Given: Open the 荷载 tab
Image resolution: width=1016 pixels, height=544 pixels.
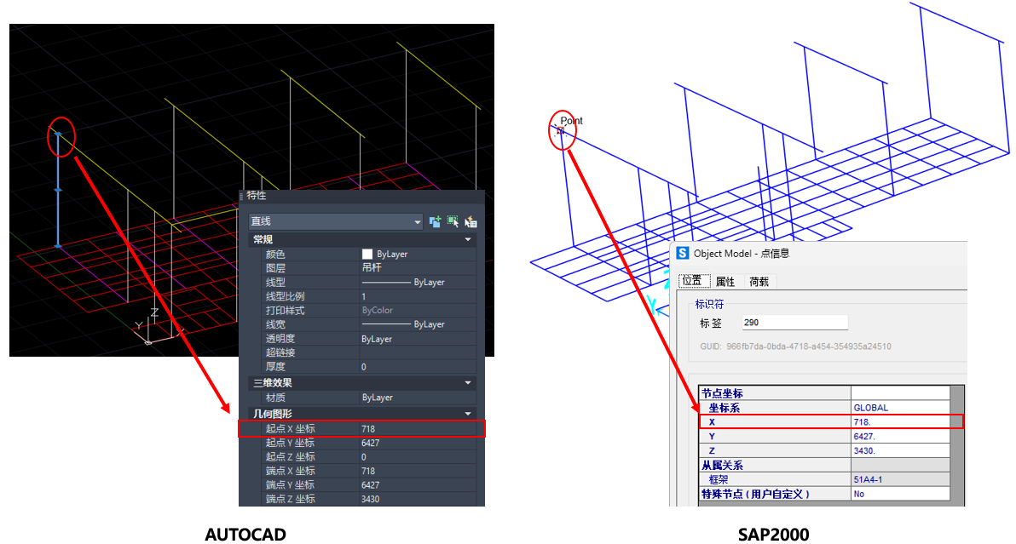Looking at the screenshot, I should (x=759, y=282).
